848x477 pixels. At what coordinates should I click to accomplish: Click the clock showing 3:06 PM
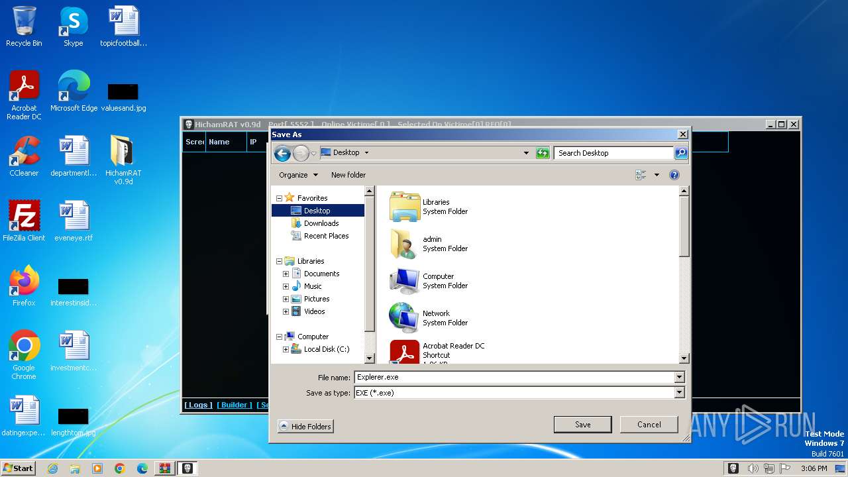(x=814, y=468)
